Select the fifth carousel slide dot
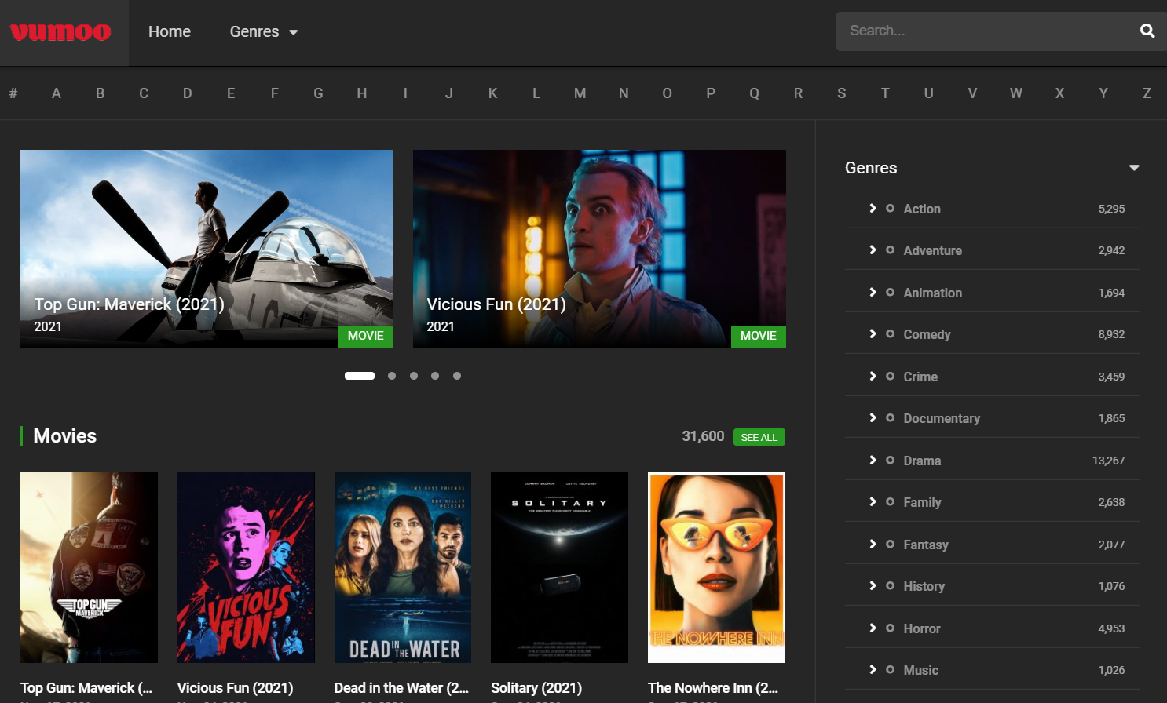Viewport: 1167px width, 703px height. (457, 376)
